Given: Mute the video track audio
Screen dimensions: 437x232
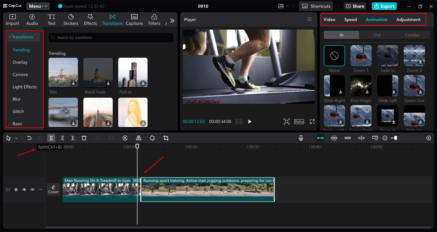Looking at the screenshot, I should click(x=32, y=189).
